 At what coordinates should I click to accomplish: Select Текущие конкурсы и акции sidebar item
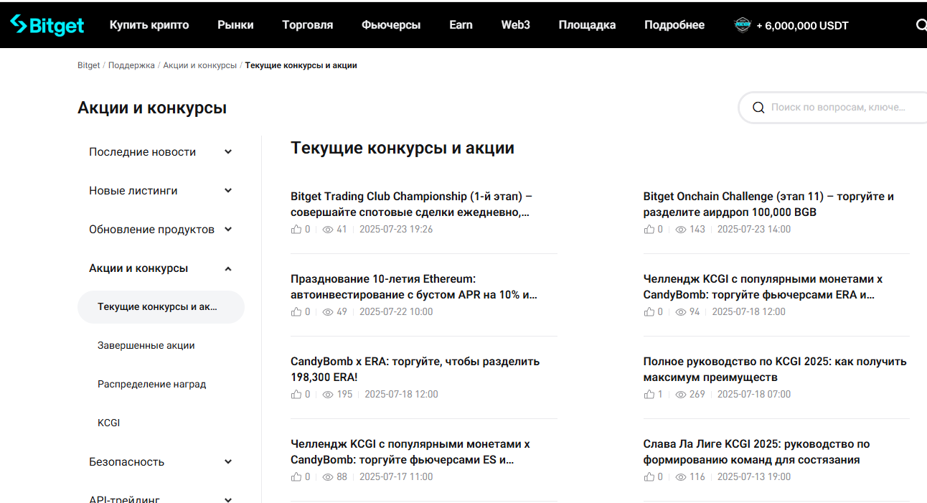pos(161,307)
